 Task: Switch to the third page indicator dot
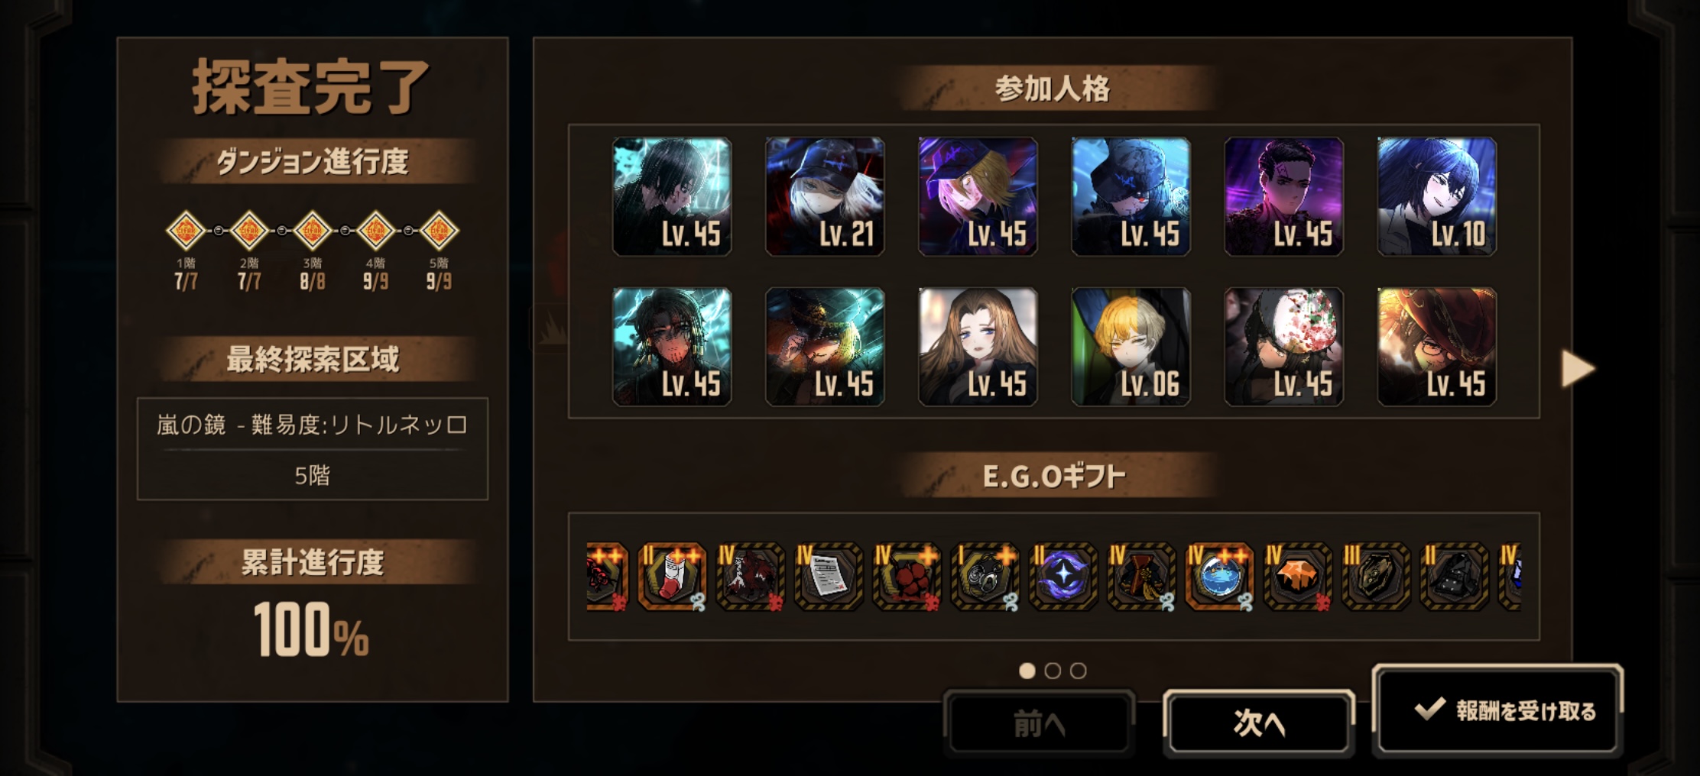[1078, 671]
